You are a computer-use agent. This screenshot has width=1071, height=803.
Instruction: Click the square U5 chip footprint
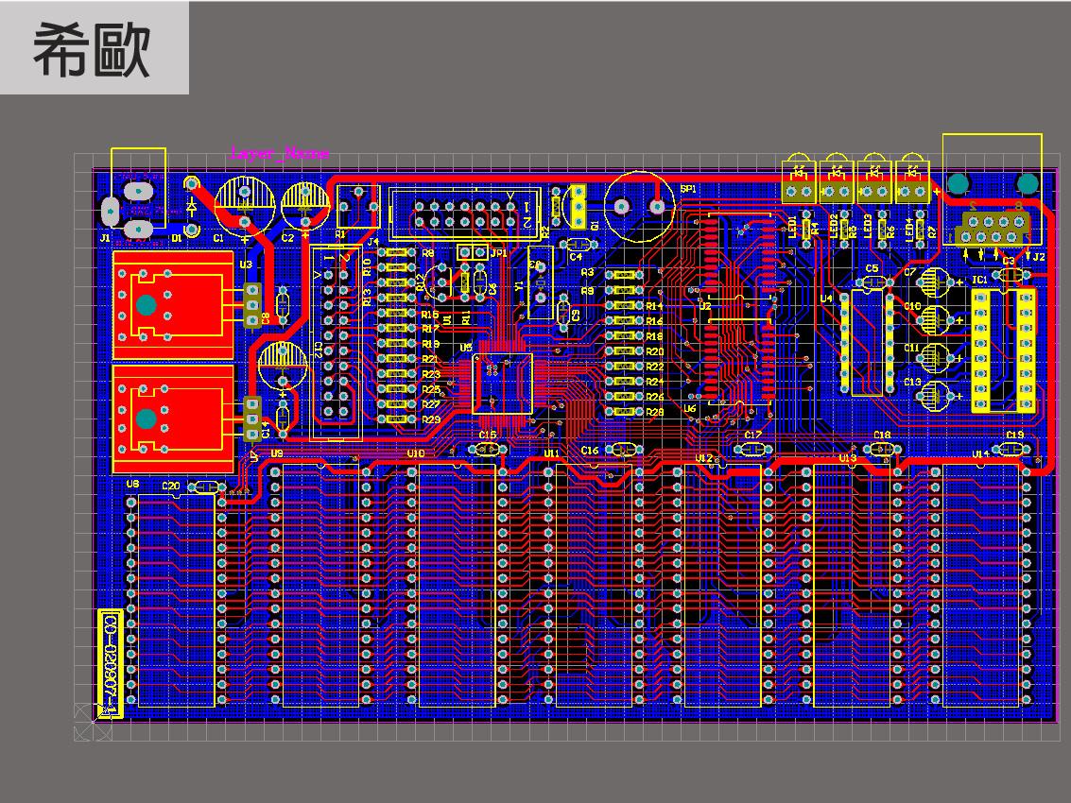(x=502, y=383)
